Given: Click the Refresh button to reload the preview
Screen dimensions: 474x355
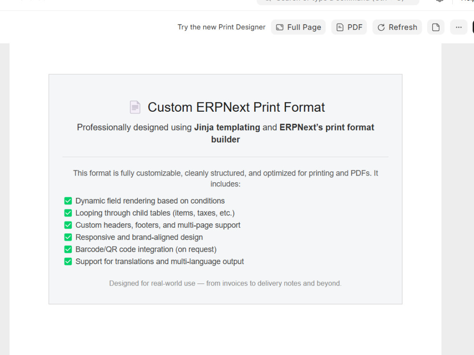Looking at the screenshot, I should (x=397, y=27).
